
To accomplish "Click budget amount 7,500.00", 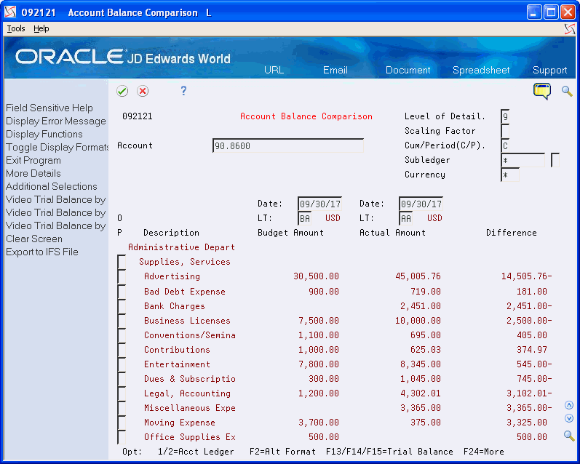I will 319,321.
